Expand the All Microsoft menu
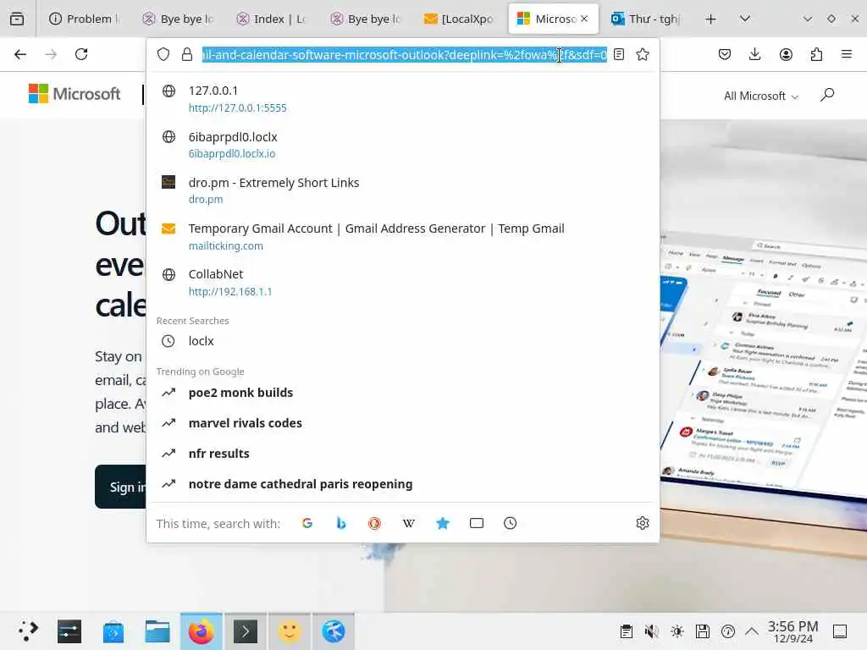Image resolution: width=867 pixels, height=650 pixels. pos(761,96)
